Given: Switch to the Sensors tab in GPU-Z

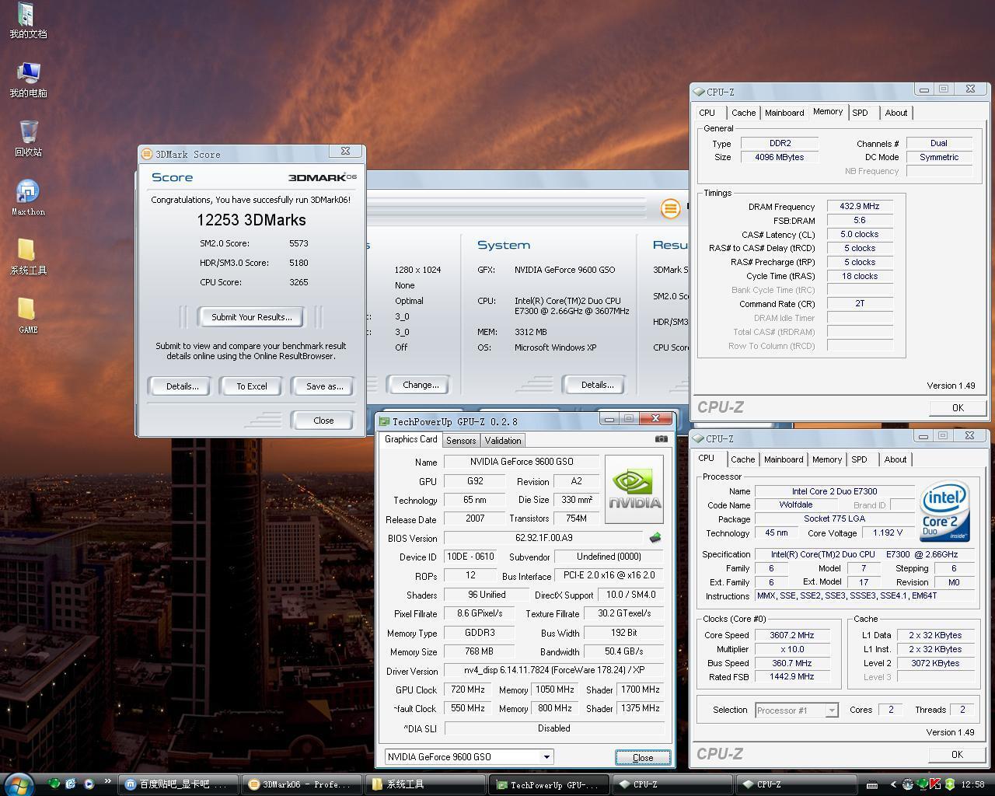Looking at the screenshot, I should tap(461, 441).
